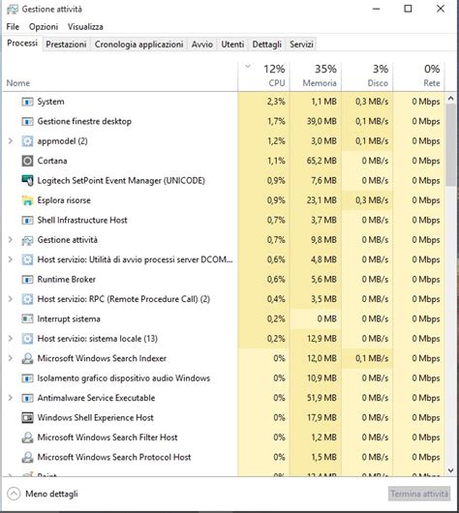The height and width of the screenshot is (513, 459).
Task: Collapse view with Meno dettagli
Action: pyautogui.click(x=43, y=494)
